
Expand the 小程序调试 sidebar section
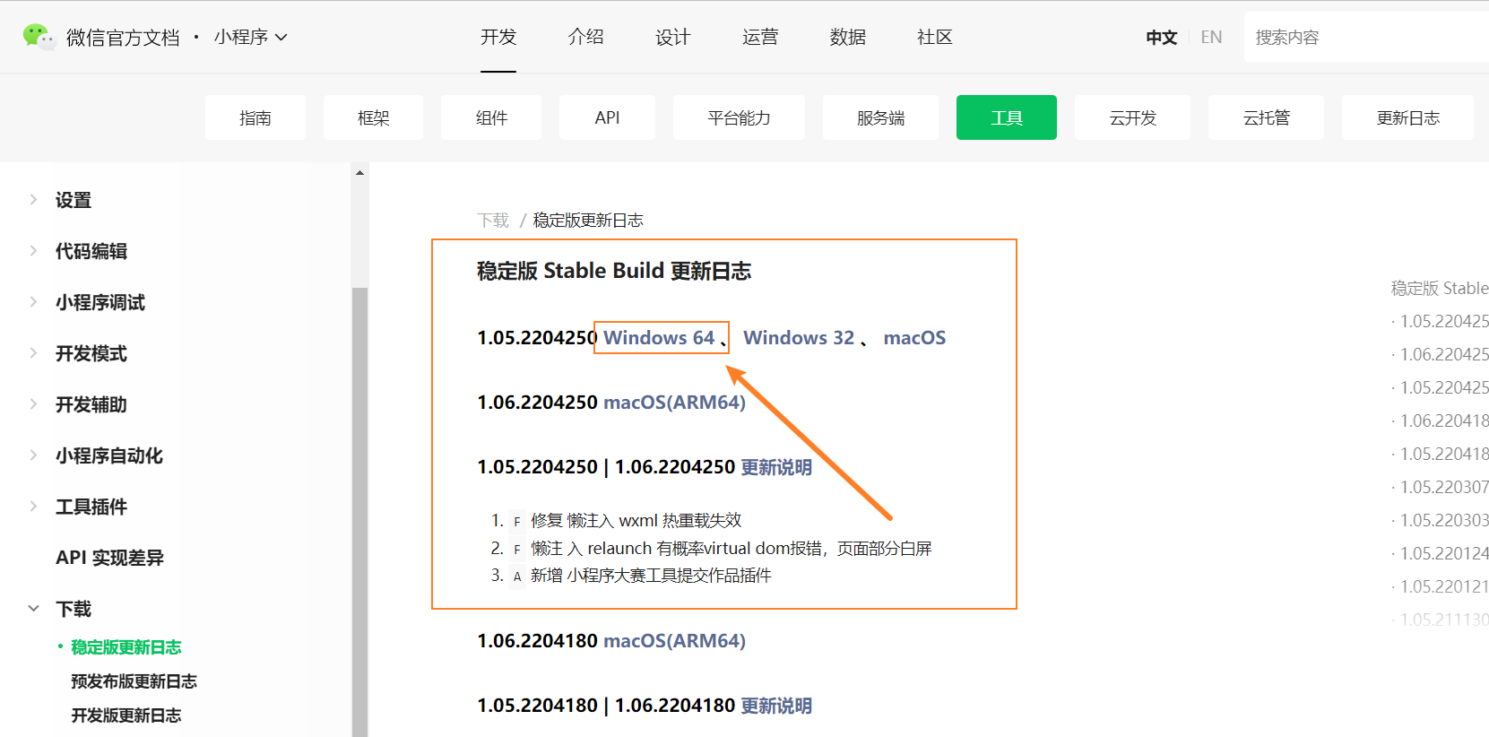[100, 302]
